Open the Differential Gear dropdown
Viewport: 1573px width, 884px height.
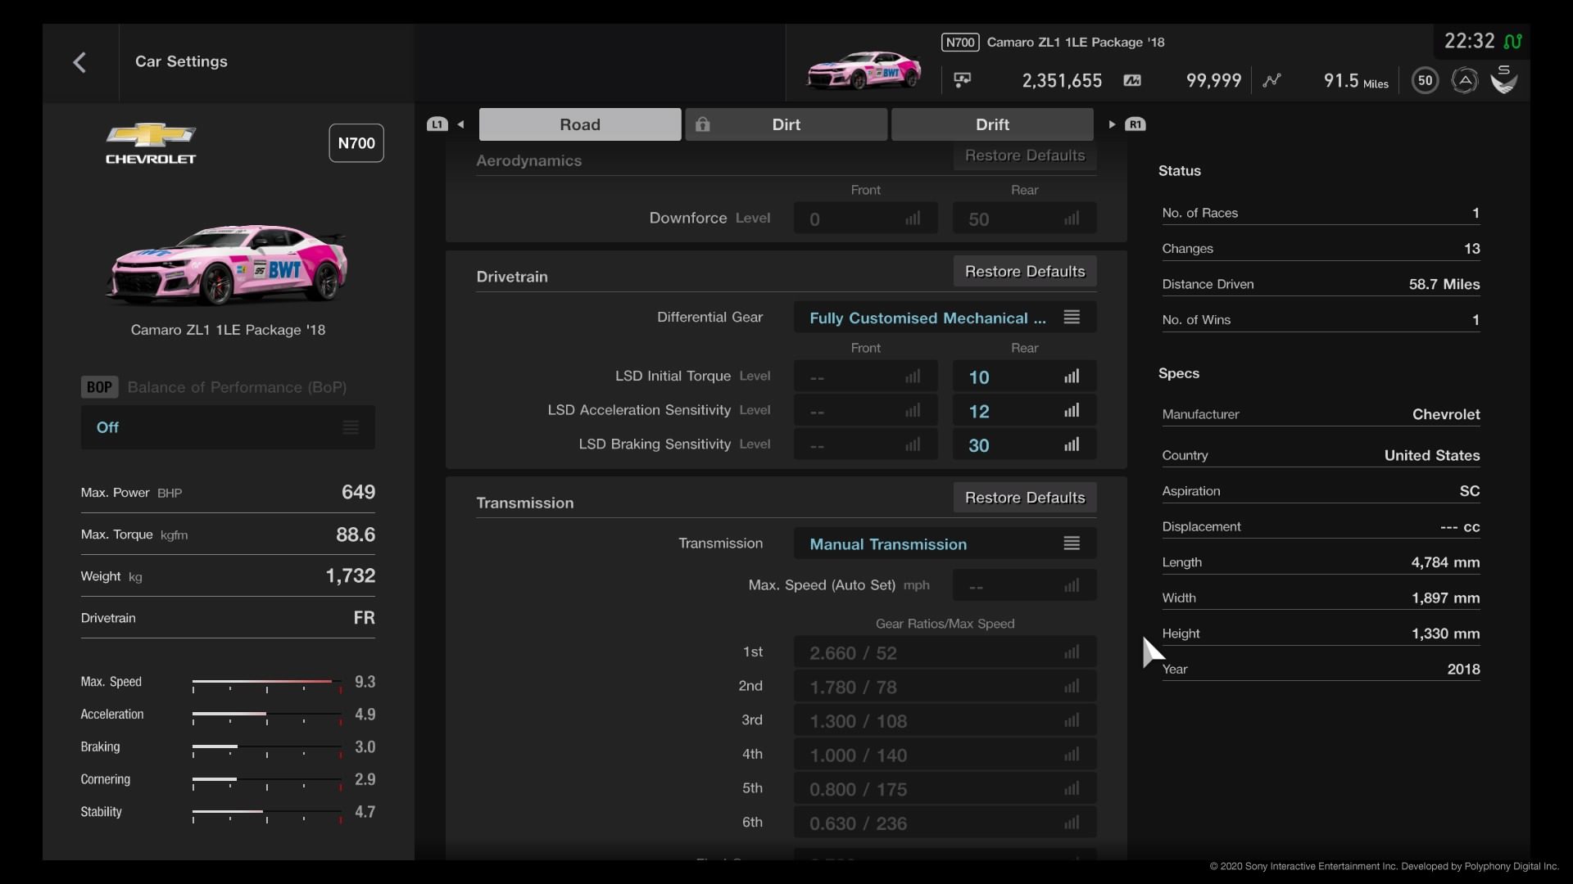(945, 318)
